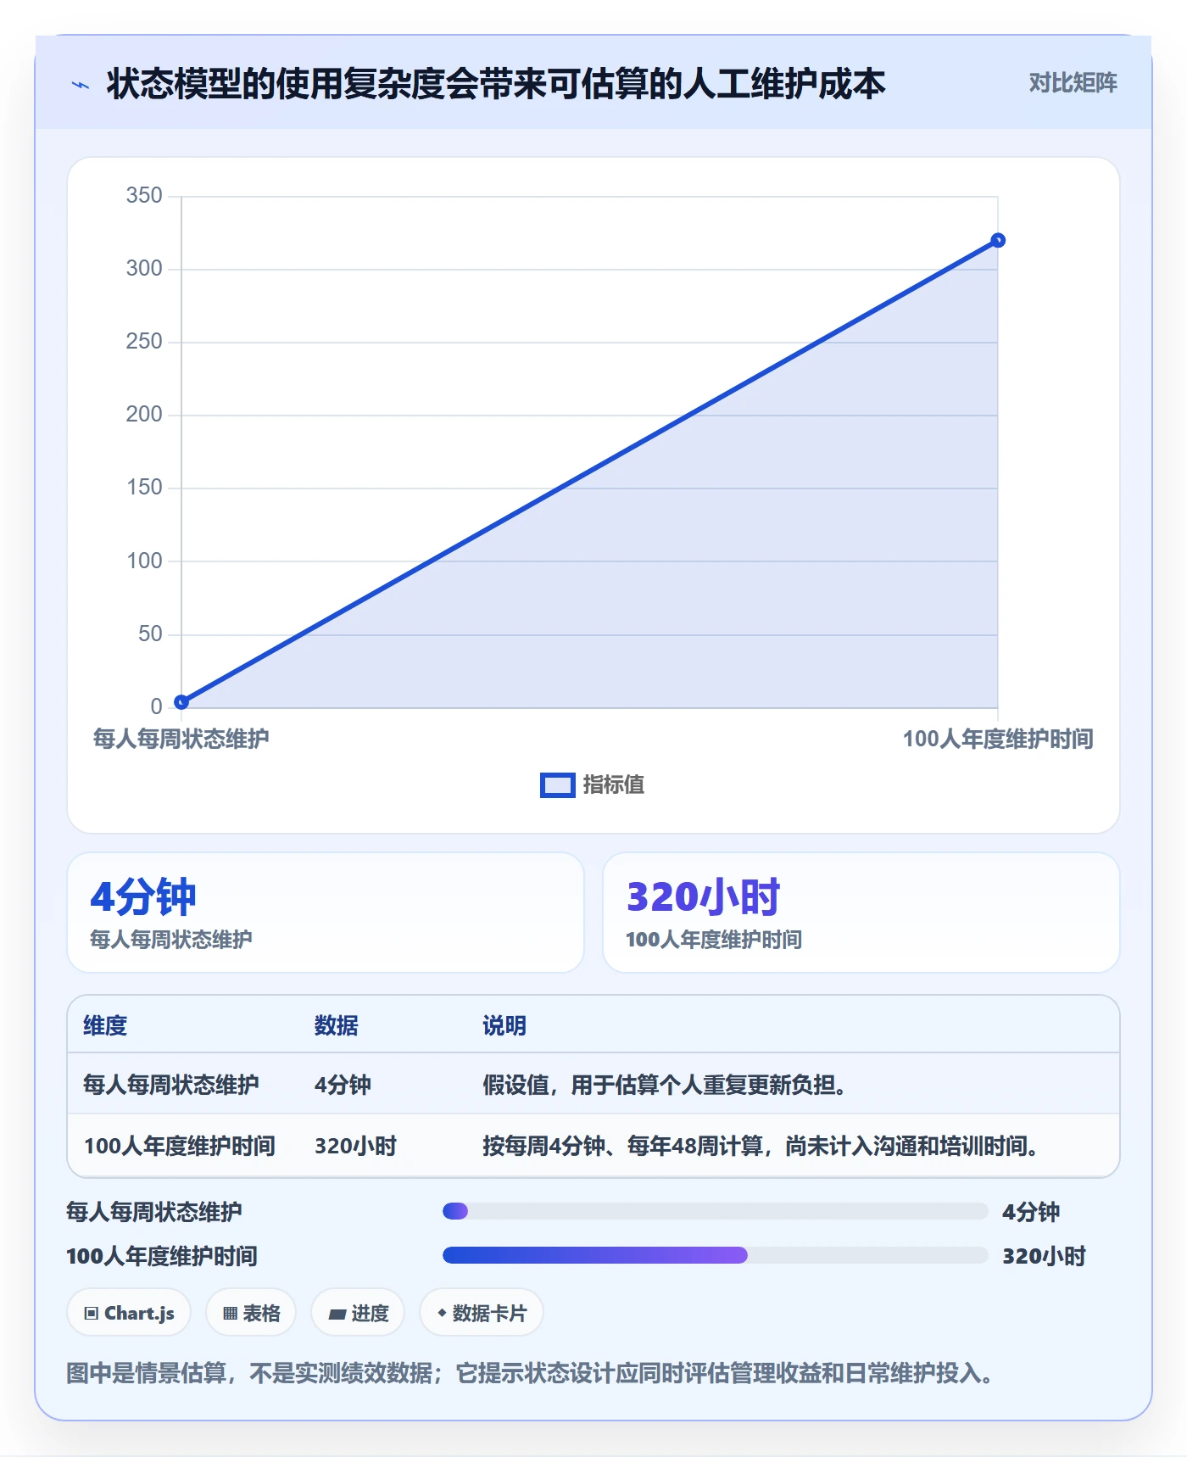Viewport: 1187px width, 1457px height.
Task: Click the 320小时 value beside progress bar
Action: pyautogui.click(x=1044, y=1256)
